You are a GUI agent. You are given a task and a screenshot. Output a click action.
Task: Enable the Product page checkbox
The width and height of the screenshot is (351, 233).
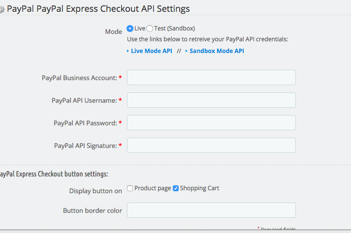point(130,188)
